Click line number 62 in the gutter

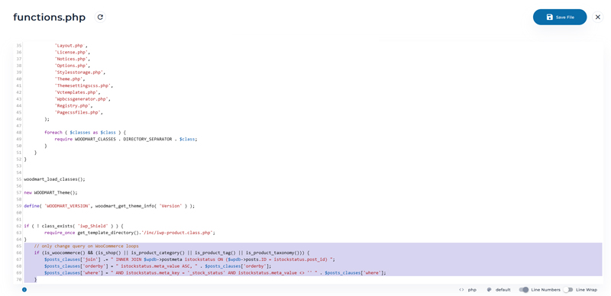tap(18, 226)
